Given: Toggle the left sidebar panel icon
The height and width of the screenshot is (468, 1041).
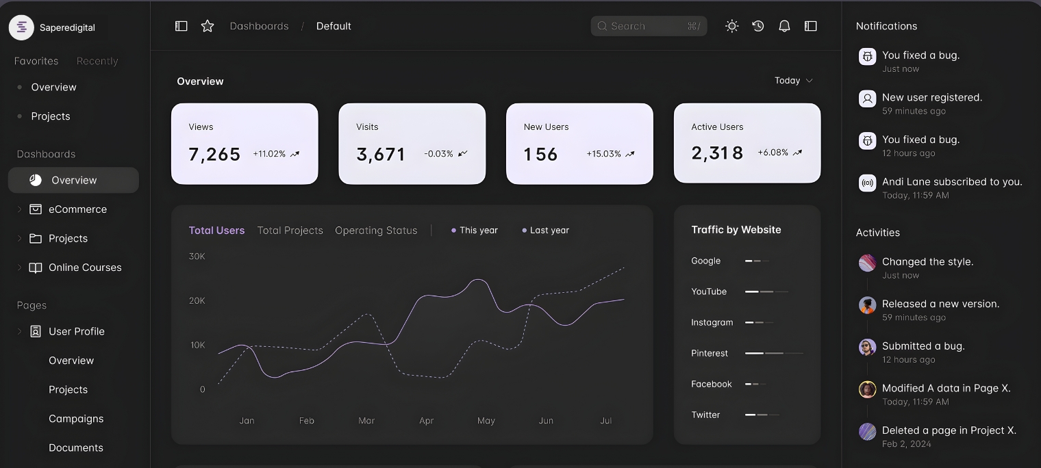Looking at the screenshot, I should click(181, 25).
